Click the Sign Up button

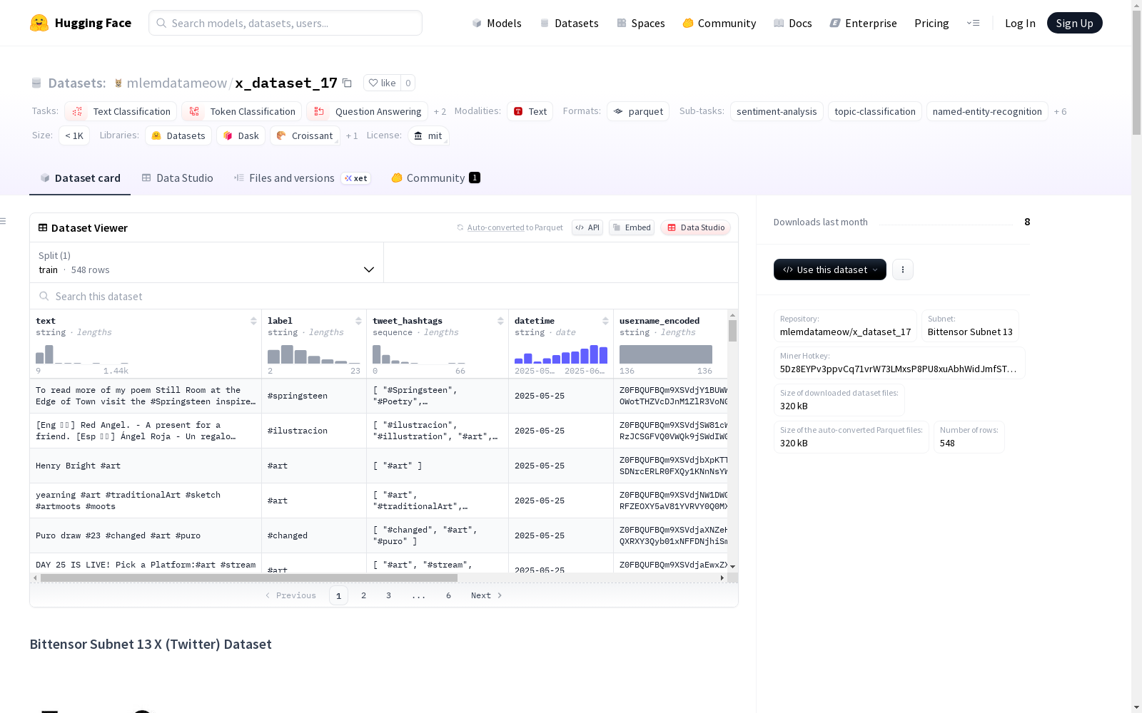(1074, 23)
